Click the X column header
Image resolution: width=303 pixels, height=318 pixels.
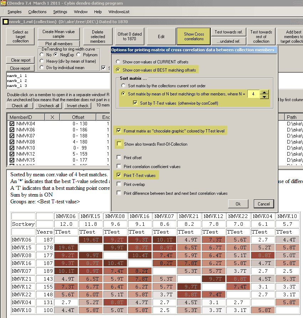tap(52, 117)
